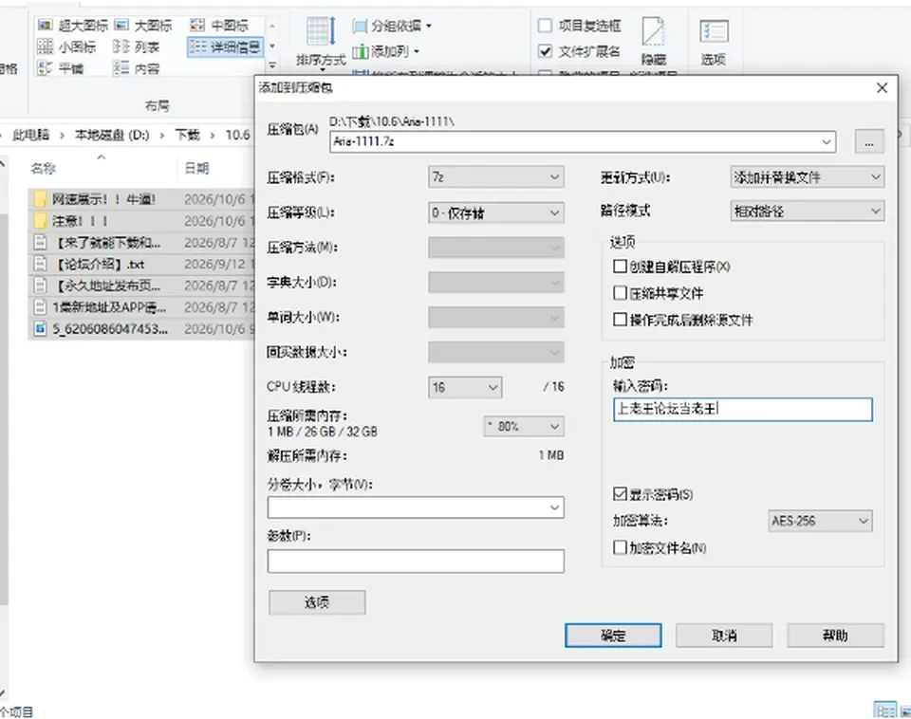Click the 参数 input field

click(416, 561)
